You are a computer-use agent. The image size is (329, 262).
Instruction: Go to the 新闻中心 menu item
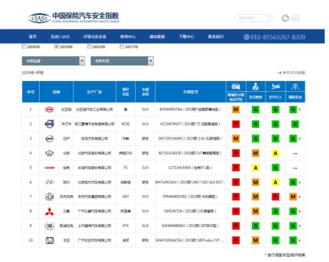pos(128,37)
